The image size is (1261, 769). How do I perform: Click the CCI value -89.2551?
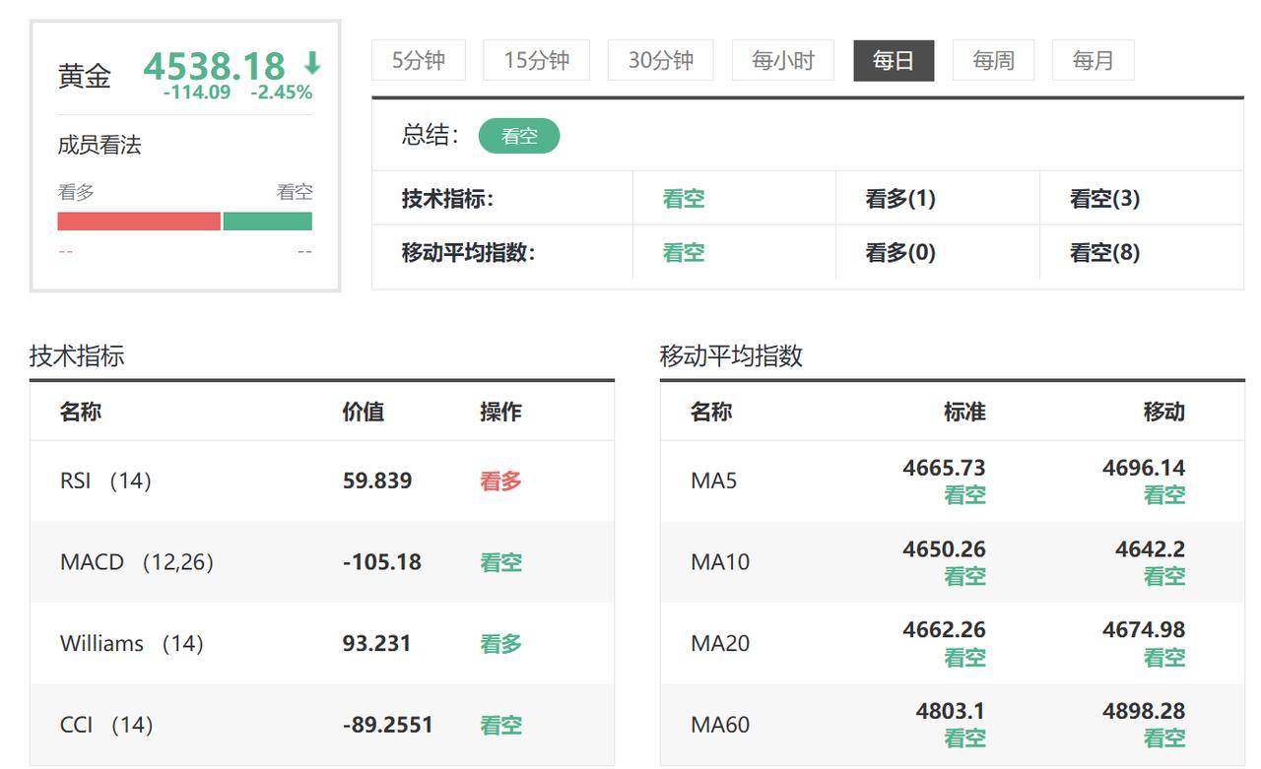[388, 725]
